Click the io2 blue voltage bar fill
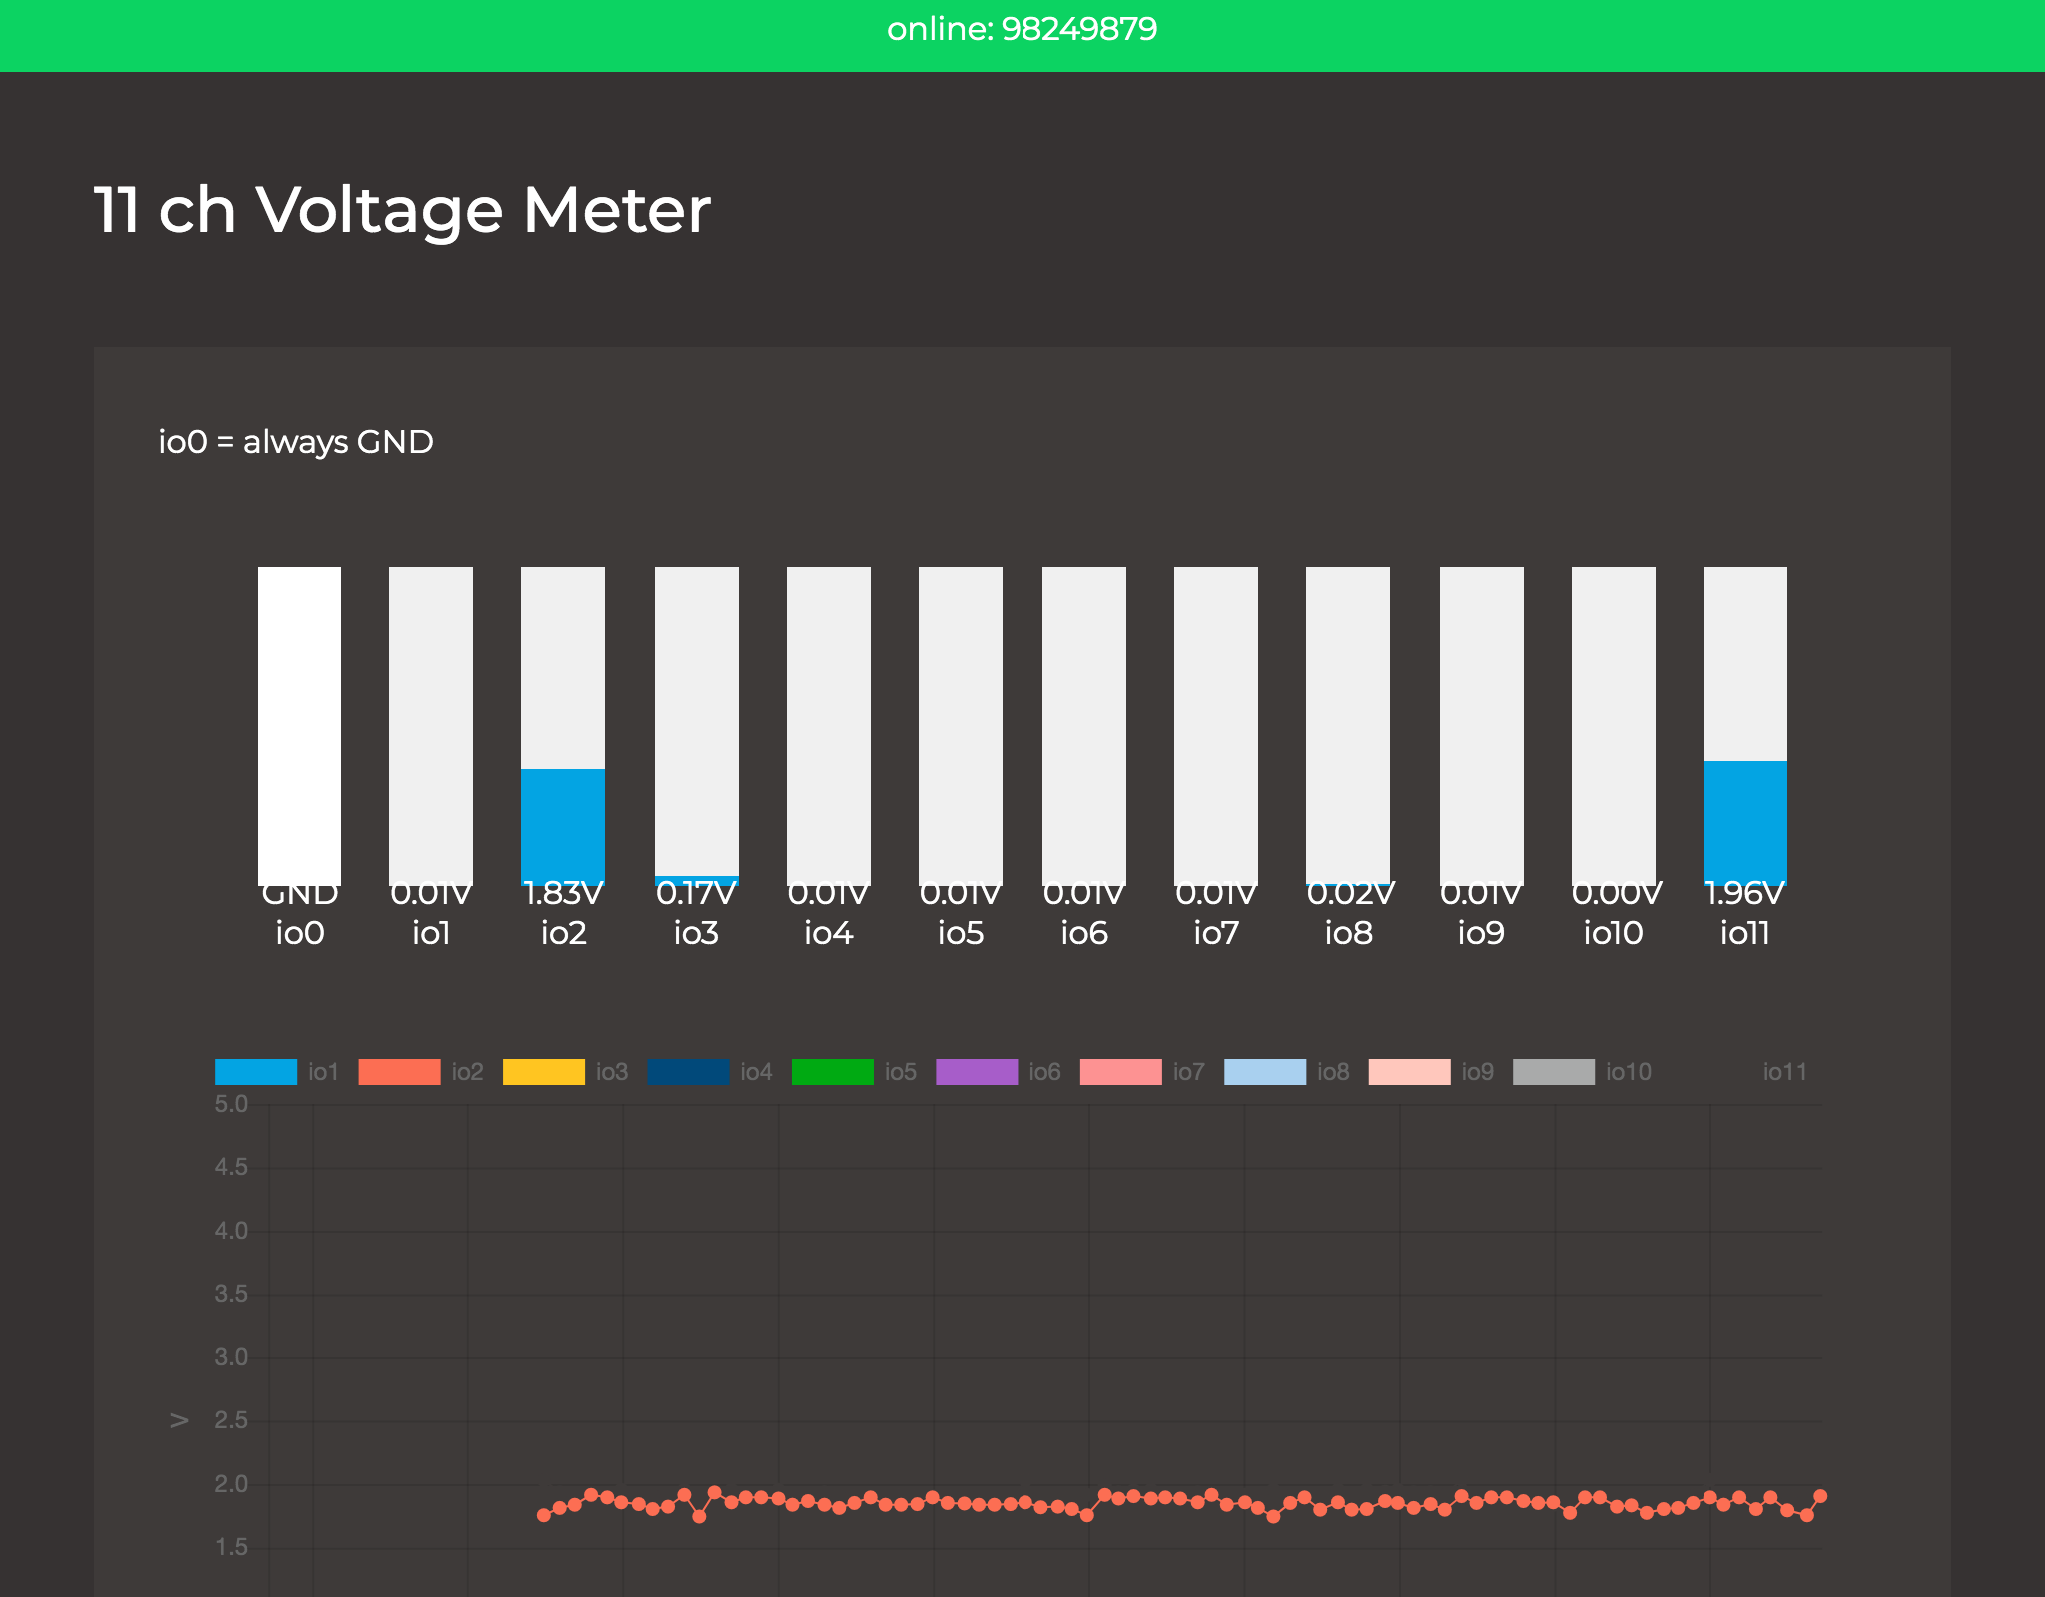 click(563, 825)
